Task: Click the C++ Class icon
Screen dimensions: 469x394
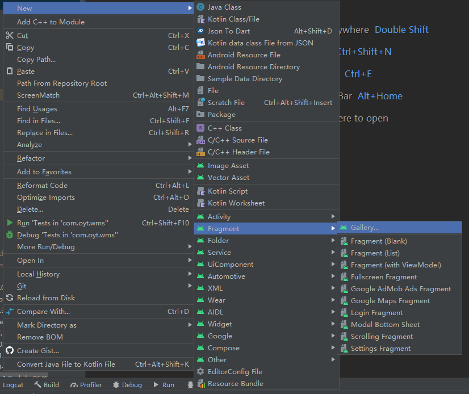Action: [200, 128]
